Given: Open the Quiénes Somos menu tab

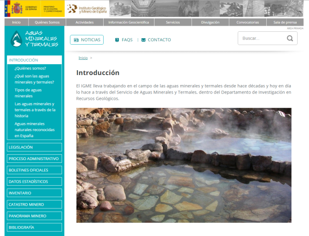Looking at the screenshot, I should [47, 22].
